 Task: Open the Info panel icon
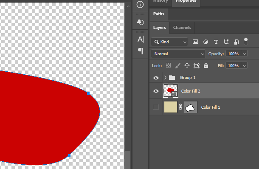(x=140, y=5)
